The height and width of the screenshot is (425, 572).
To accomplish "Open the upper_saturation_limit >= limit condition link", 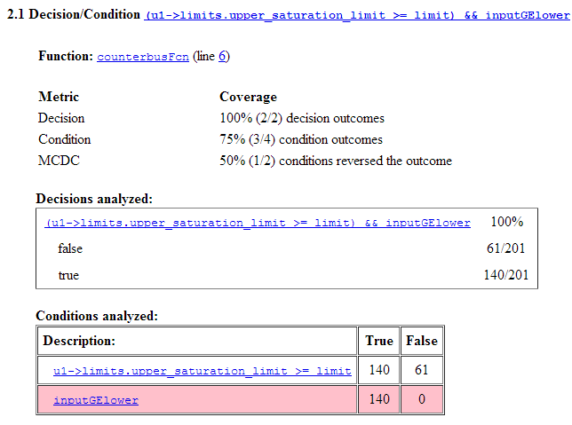I will (203, 371).
